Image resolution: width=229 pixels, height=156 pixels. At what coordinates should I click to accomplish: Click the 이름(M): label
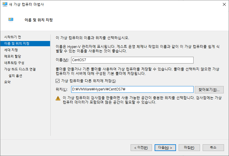pyautogui.click(x=62, y=60)
